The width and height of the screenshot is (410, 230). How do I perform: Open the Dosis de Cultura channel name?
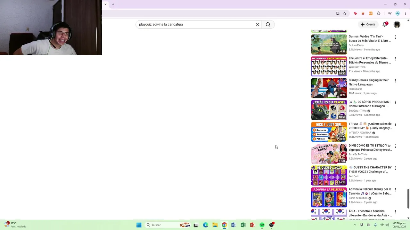point(358,198)
